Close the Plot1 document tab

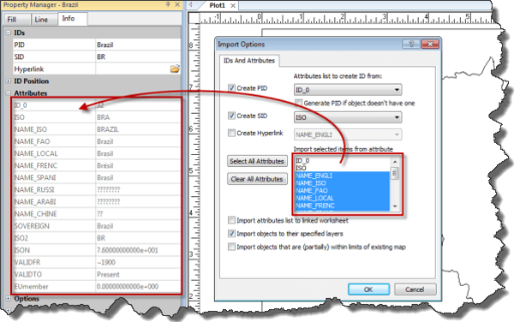click(x=233, y=6)
